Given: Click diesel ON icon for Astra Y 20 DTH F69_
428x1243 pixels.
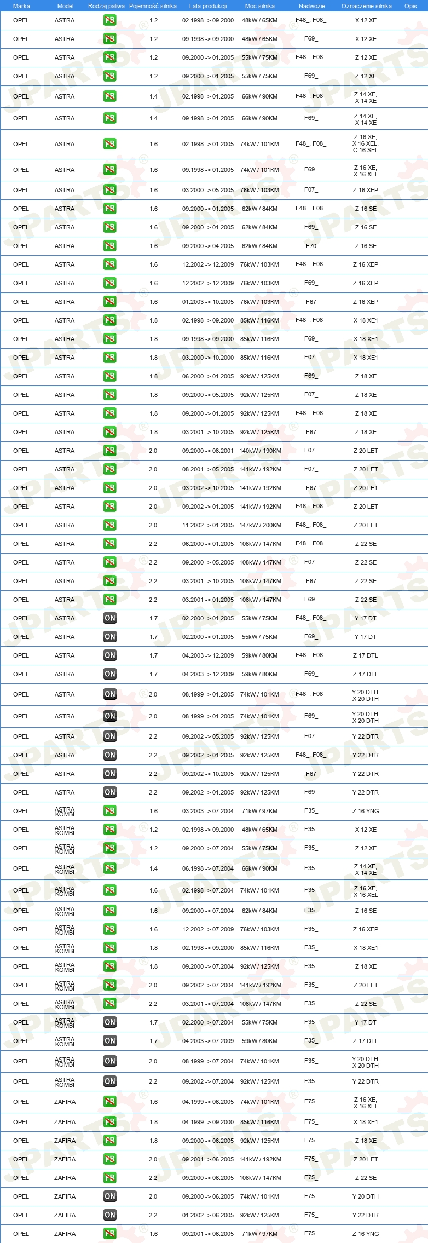Looking at the screenshot, I should 110,716.
